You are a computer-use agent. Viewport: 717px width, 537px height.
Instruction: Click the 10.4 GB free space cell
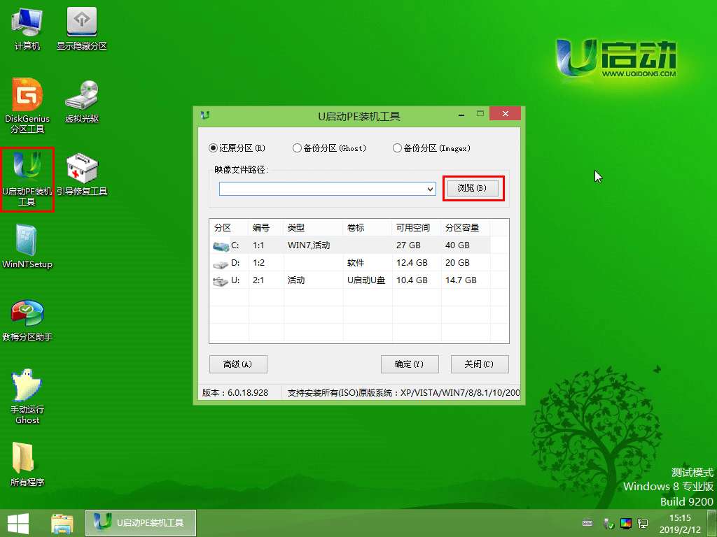[412, 280]
